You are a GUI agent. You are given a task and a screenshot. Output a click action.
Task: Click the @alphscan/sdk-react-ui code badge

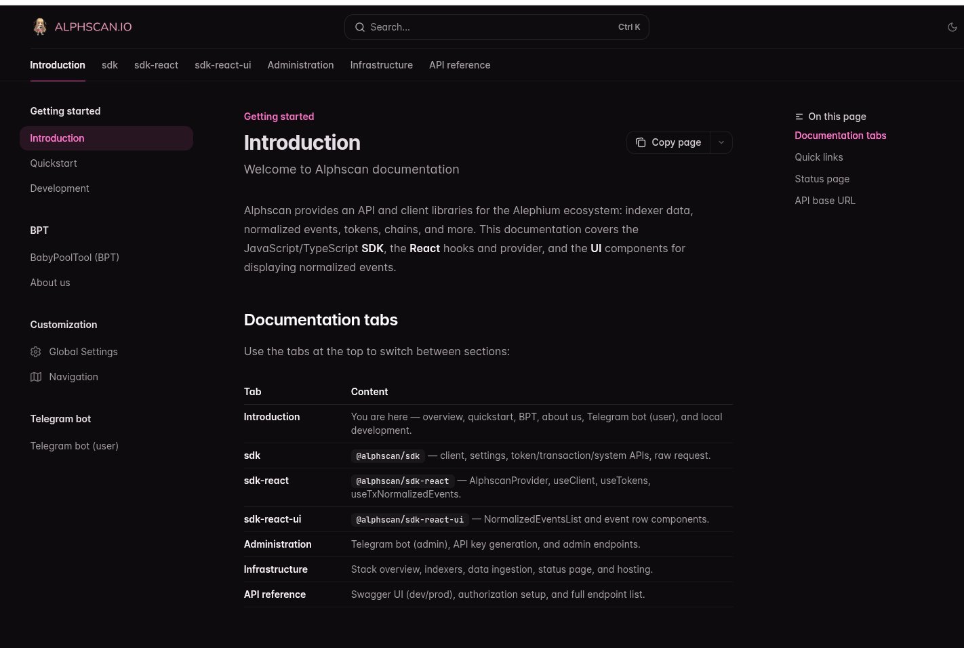tap(410, 520)
